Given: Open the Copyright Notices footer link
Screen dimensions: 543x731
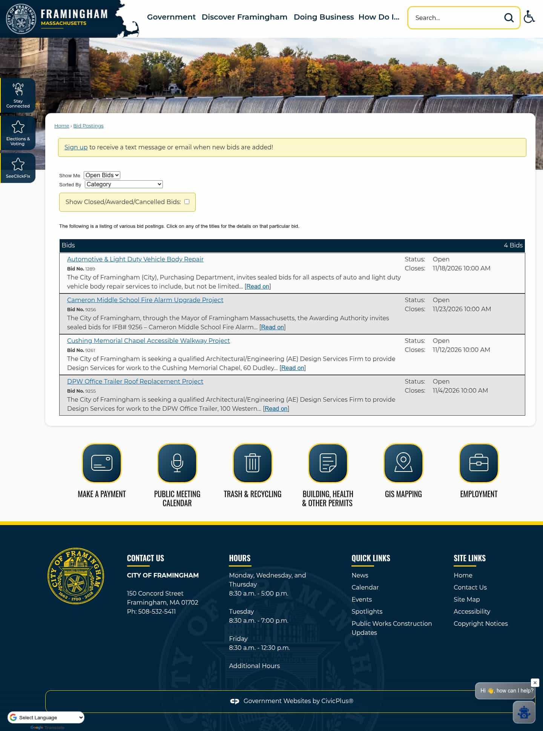Looking at the screenshot, I should (480, 623).
